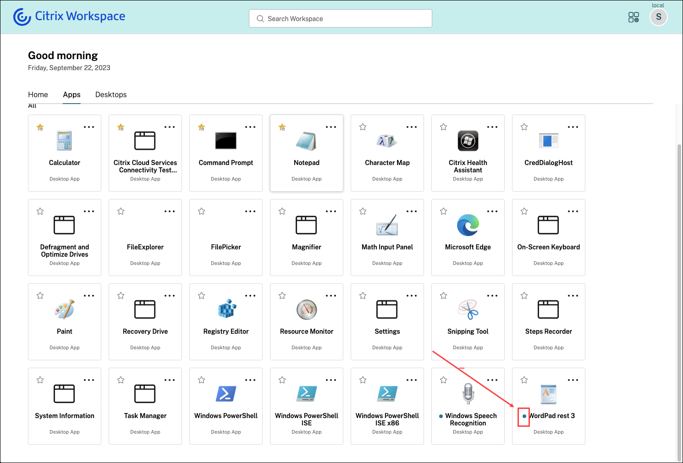This screenshot has width=683, height=463.
Task: Go to the Home tab
Action: point(38,94)
